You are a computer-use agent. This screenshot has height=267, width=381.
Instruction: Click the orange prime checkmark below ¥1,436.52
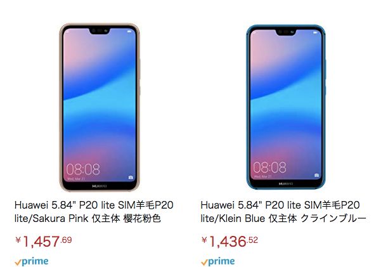204,263
